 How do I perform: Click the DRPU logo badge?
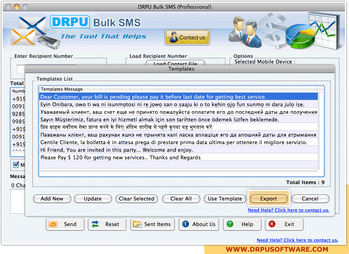[x=70, y=22]
